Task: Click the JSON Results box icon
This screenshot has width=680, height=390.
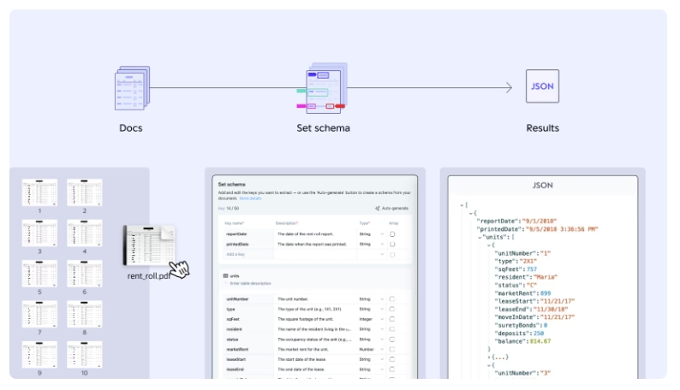Action: click(542, 86)
